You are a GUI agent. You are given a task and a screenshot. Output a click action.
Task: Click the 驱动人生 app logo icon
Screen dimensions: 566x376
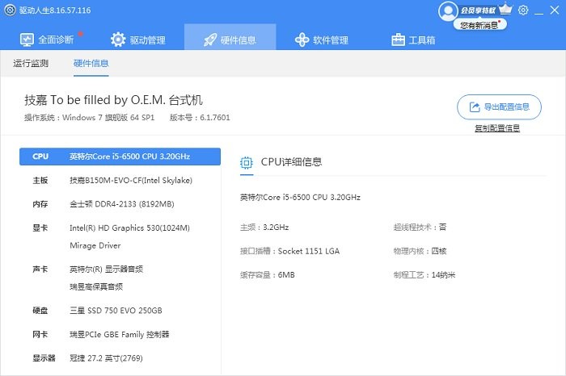tap(10, 10)
